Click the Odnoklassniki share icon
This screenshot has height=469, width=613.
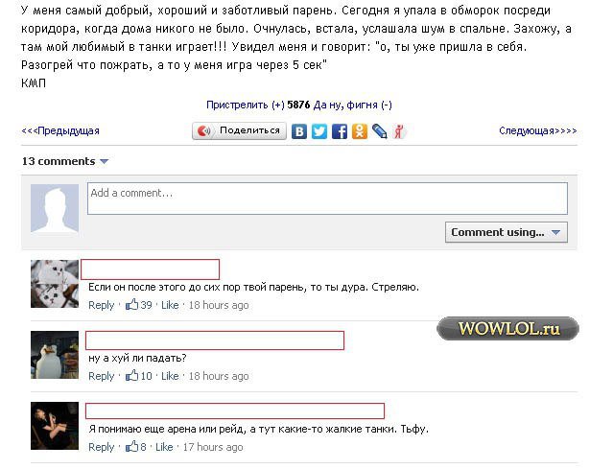[360, 131]
